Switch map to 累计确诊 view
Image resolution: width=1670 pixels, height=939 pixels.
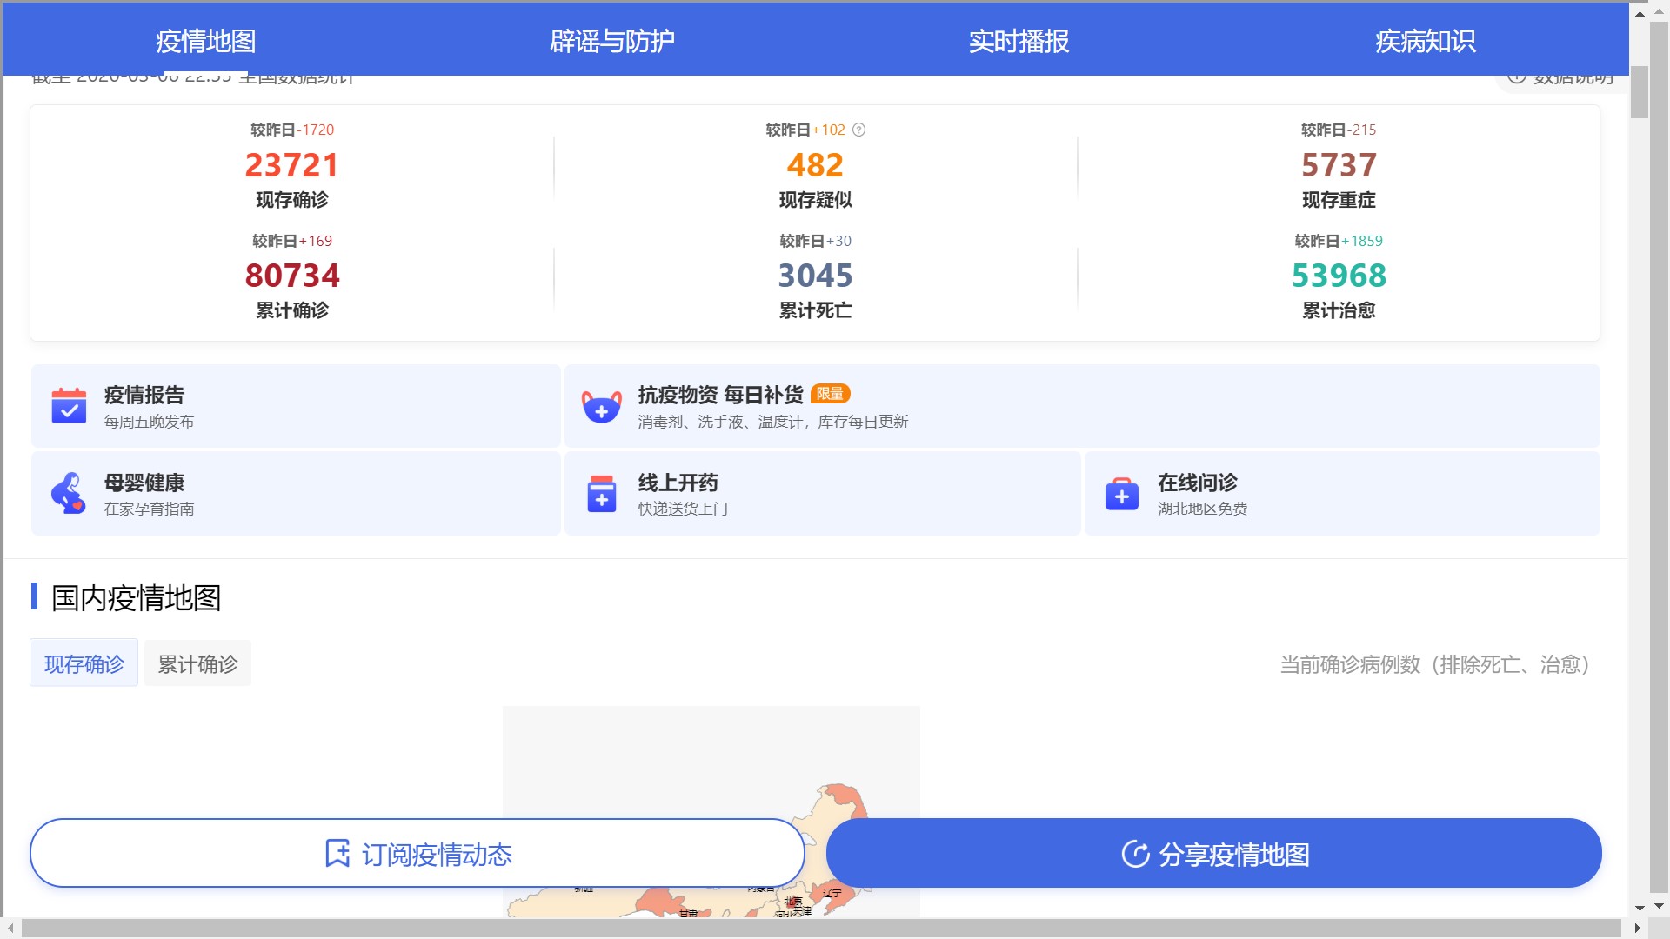(x=197, y=663)
